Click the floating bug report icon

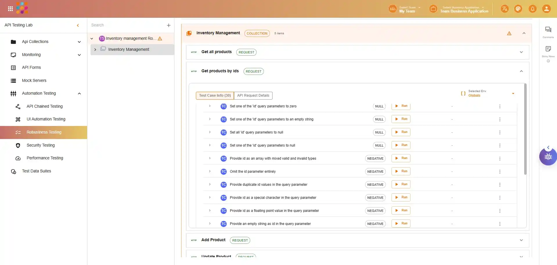coord(548,157)
